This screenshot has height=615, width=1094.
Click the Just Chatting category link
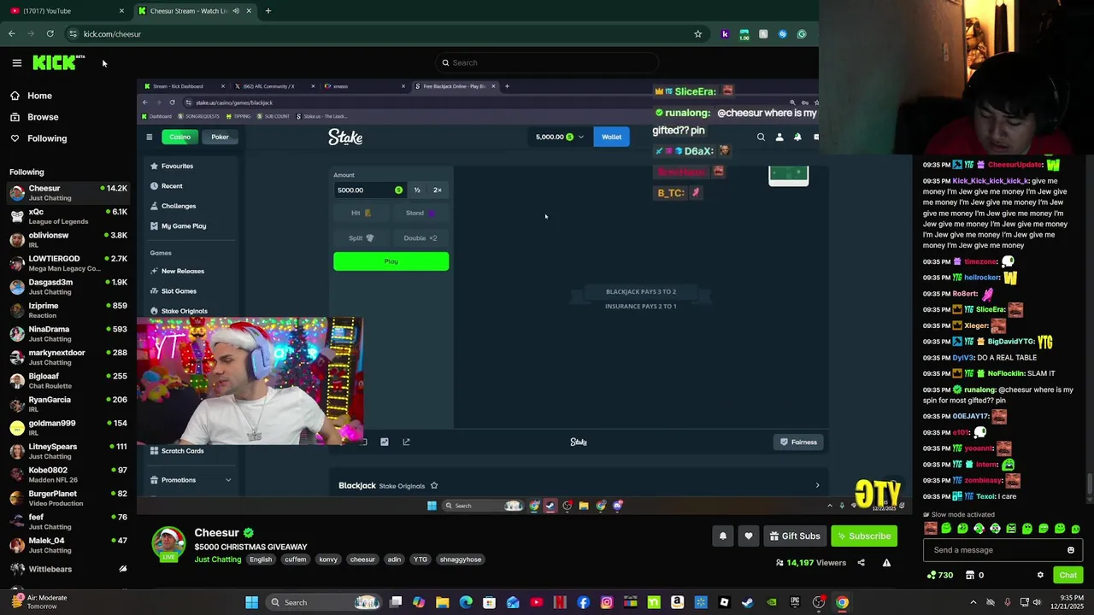217,559
